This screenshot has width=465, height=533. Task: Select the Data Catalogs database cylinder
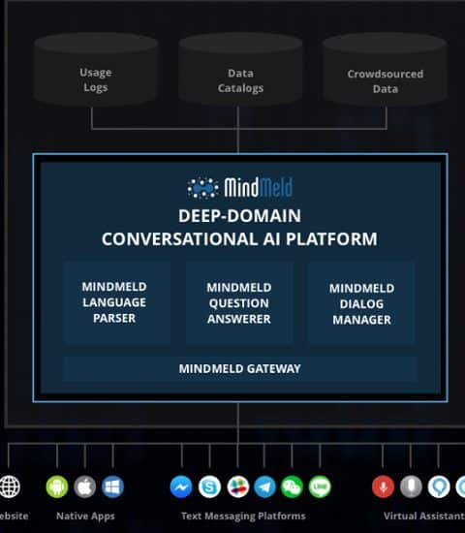[x=240, y=69]
